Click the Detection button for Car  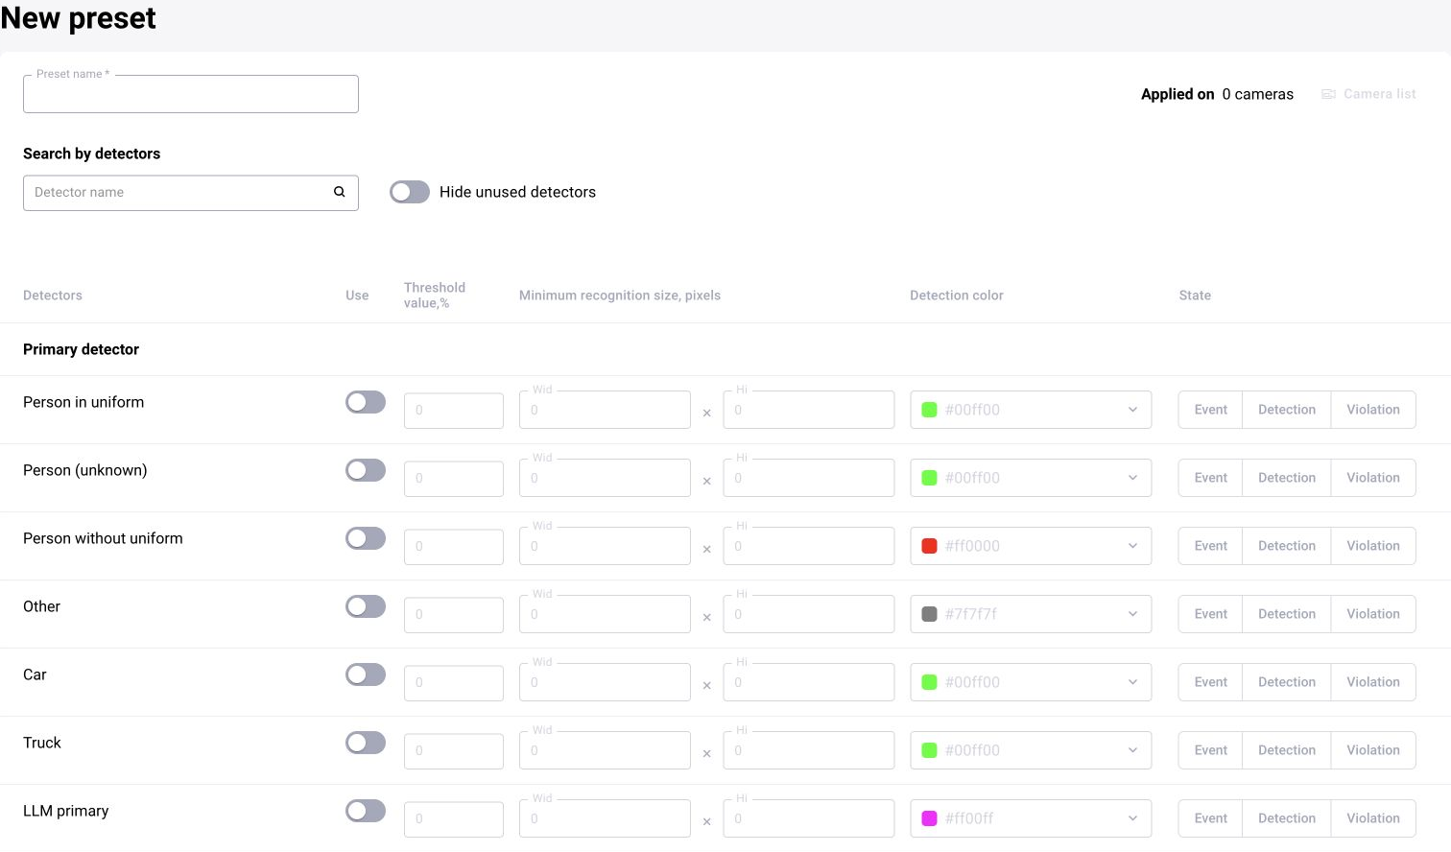1287,682
